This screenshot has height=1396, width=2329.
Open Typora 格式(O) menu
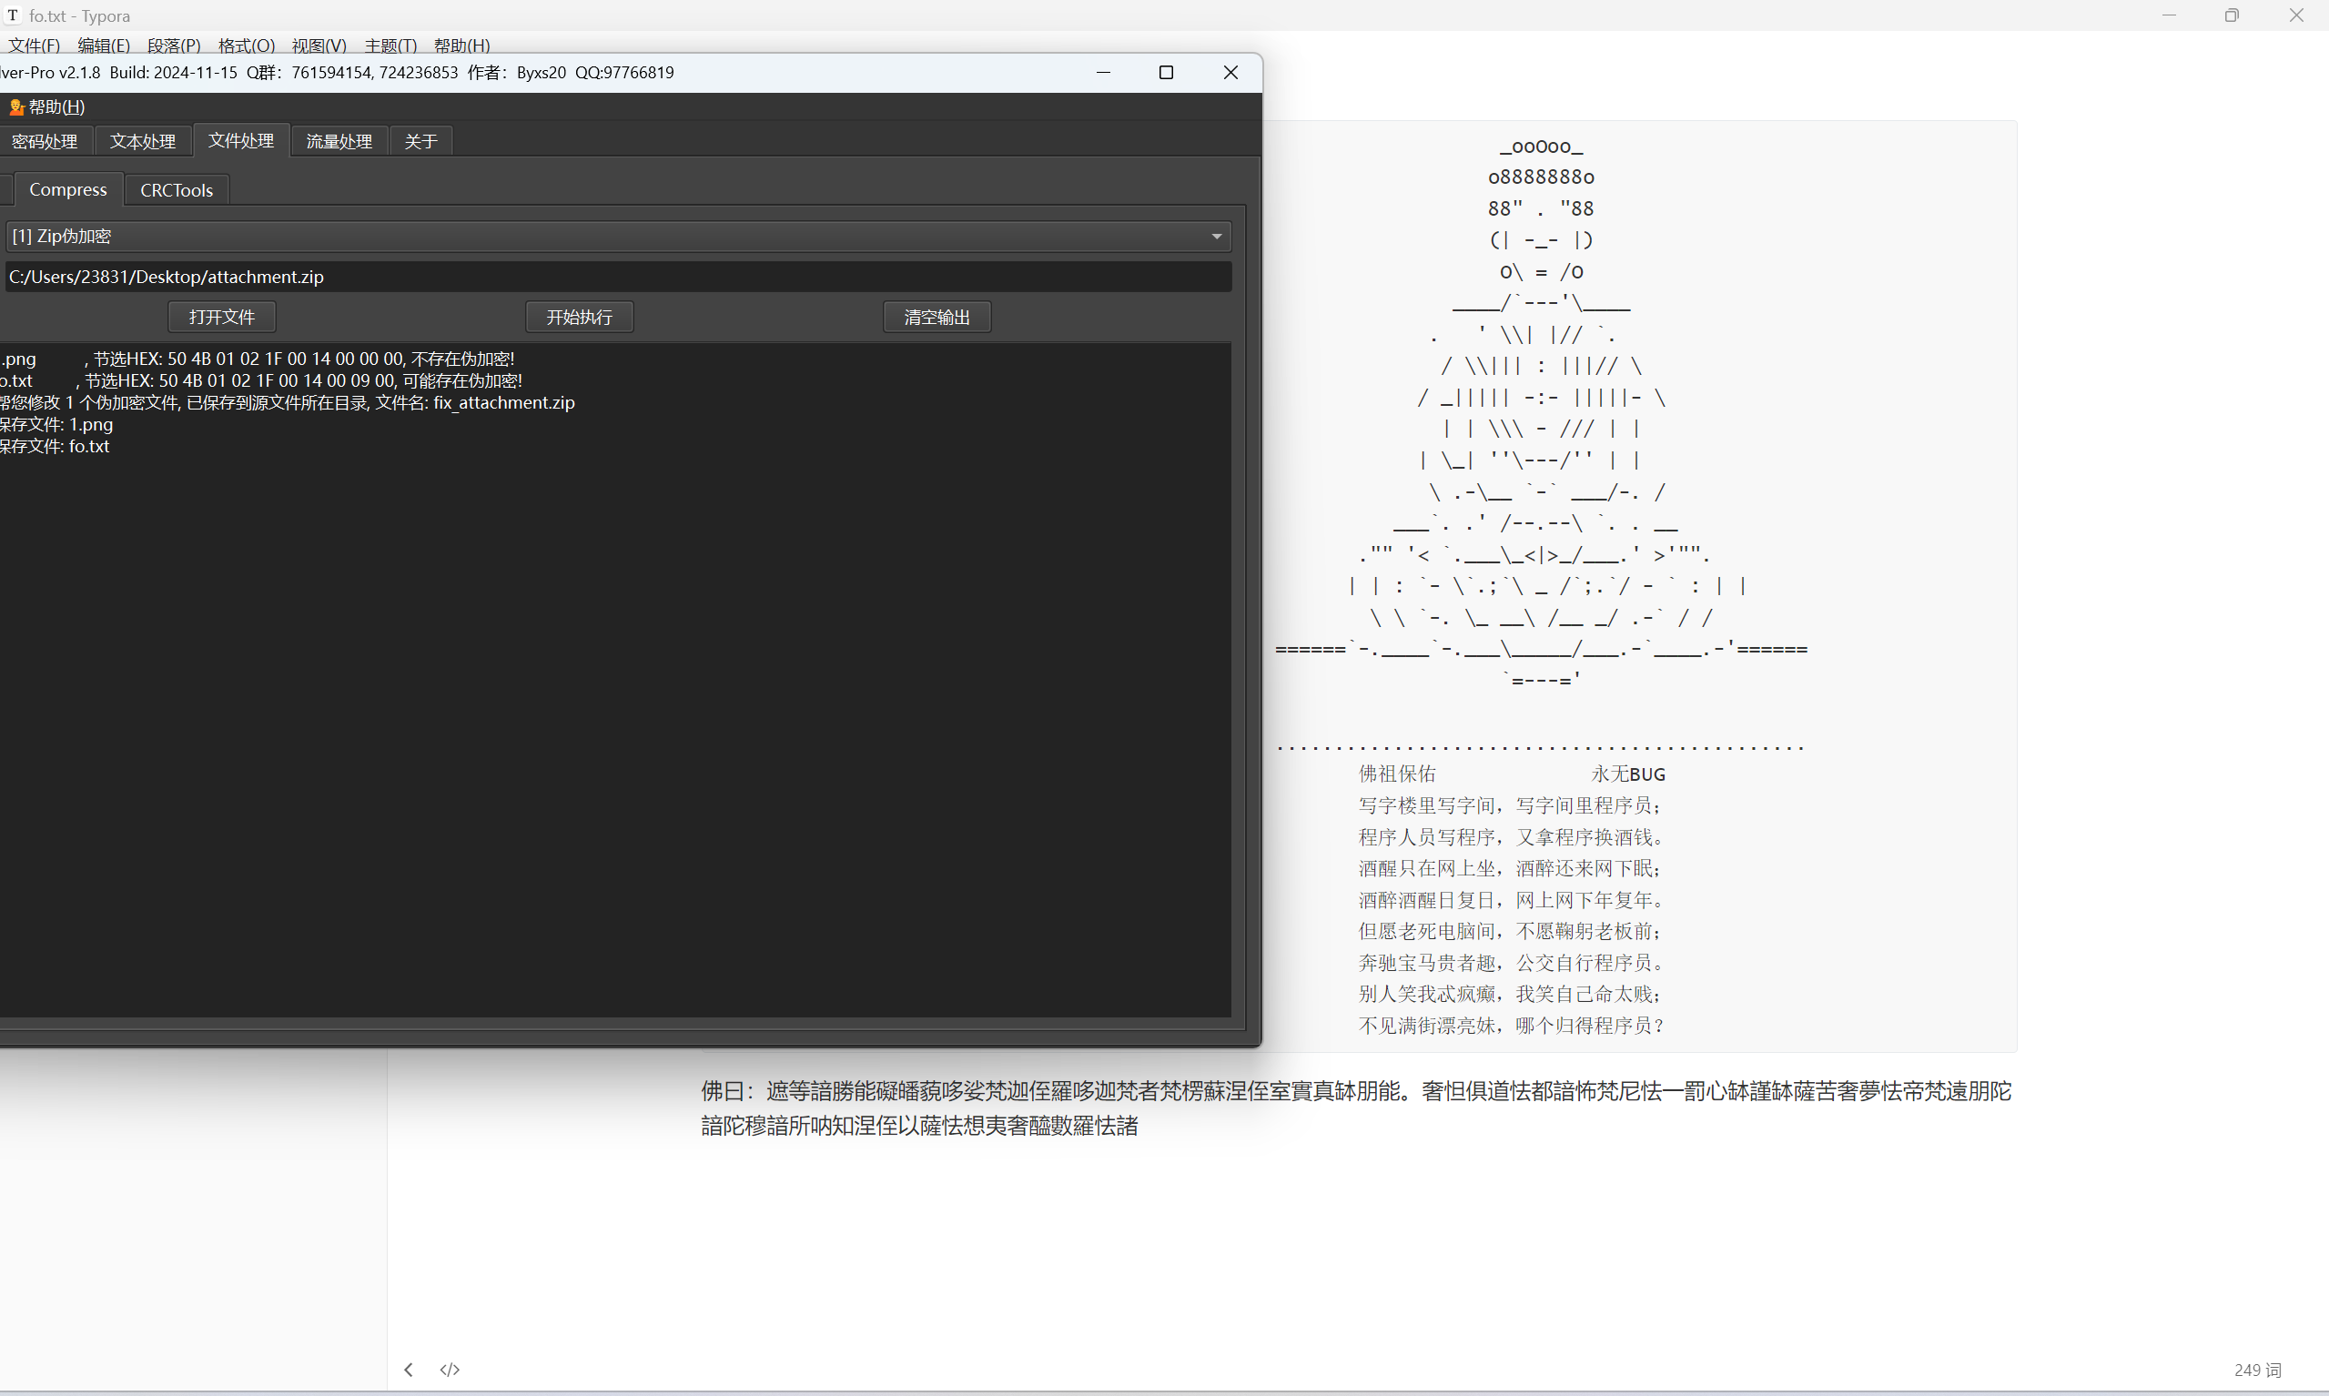(247, 46)
